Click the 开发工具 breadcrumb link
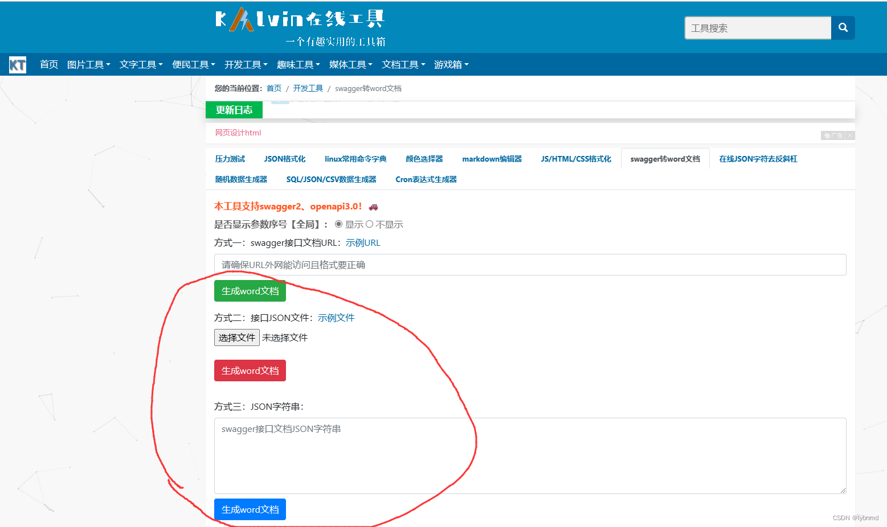Image resolution: width=887 pixels, height=527 pixels. [x=308, y=88]
